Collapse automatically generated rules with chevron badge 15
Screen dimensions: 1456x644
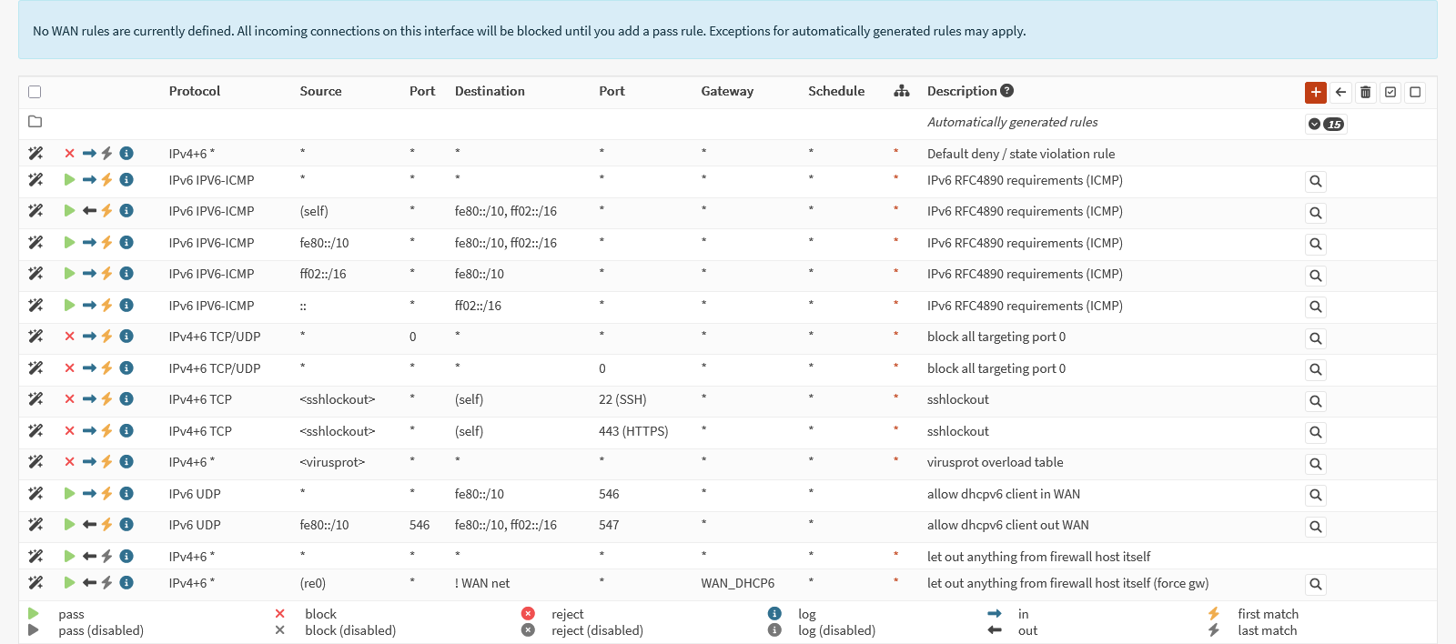click(x=1326, y=125)
